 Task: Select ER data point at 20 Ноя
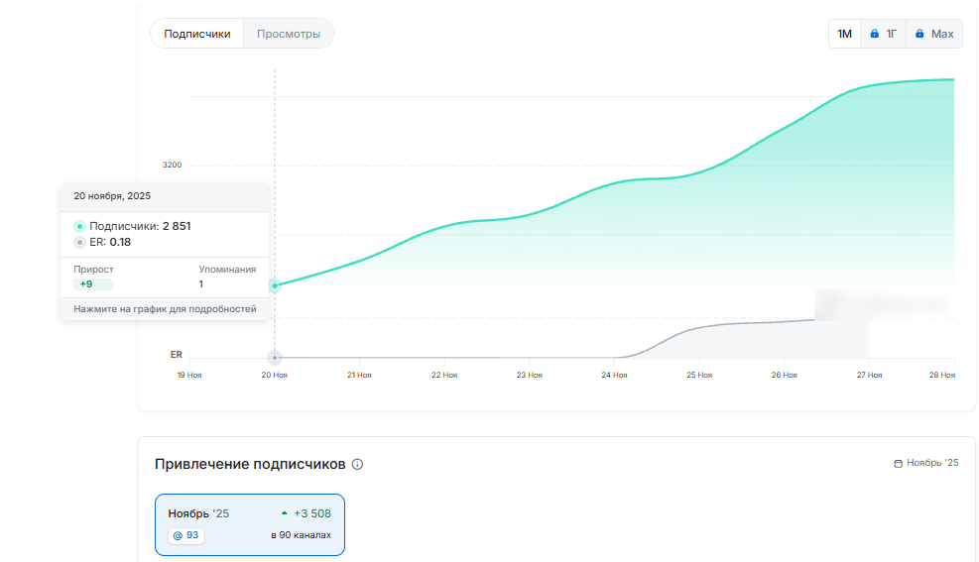coord(275,357)
